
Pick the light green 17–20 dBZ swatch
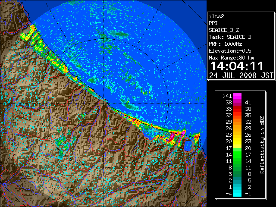(x=237, y=150)
